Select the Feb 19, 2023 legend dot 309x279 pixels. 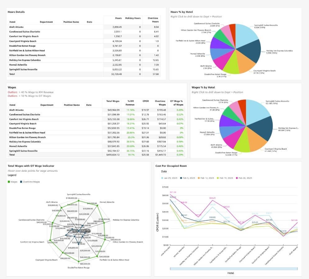click(x=218, y=178)
